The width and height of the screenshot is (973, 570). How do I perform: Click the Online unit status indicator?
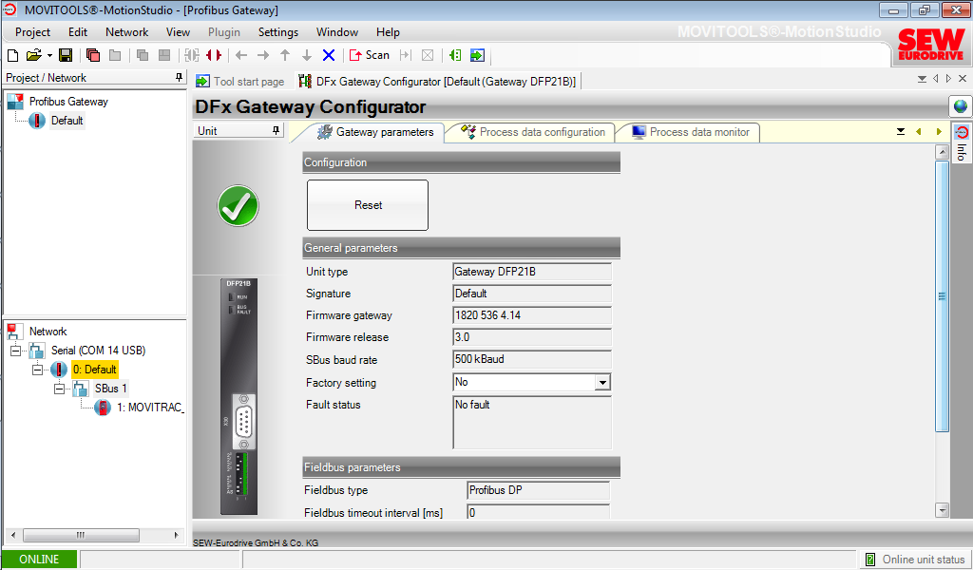point(915,560)
